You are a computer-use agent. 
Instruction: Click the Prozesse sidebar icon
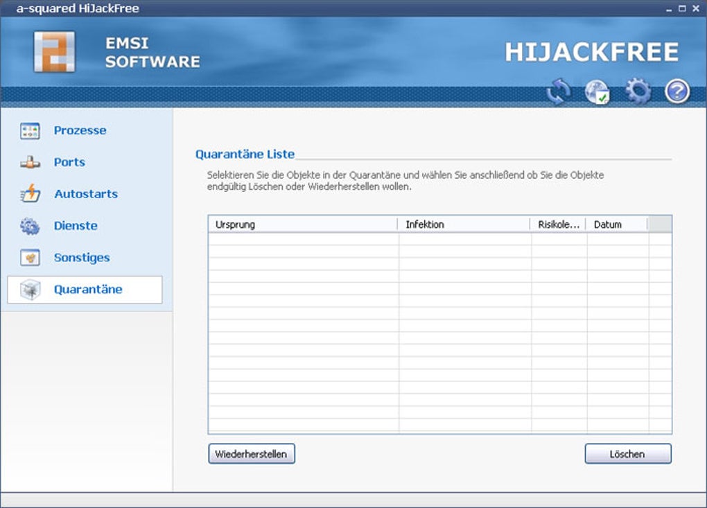[x=30, y=131]
